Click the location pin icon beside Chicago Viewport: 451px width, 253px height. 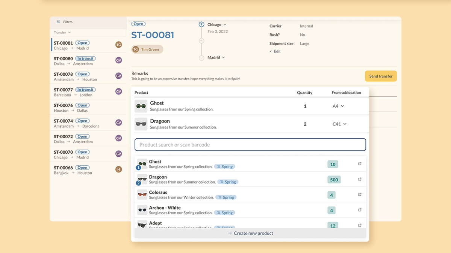[x=202, y=24]
